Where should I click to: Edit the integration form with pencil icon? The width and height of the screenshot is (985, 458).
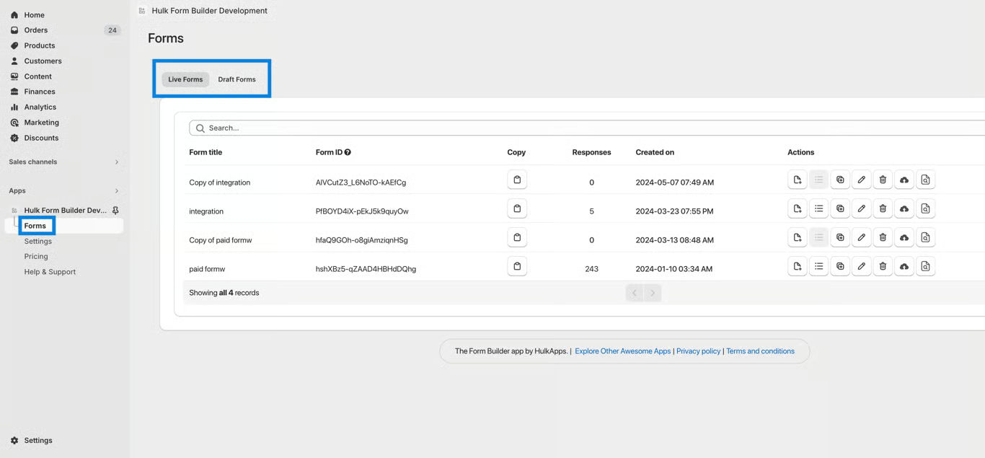pyautogui.click(x=862, y=208)
